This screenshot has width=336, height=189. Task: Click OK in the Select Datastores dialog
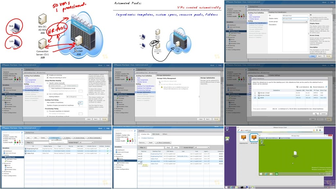coord(316,114)
